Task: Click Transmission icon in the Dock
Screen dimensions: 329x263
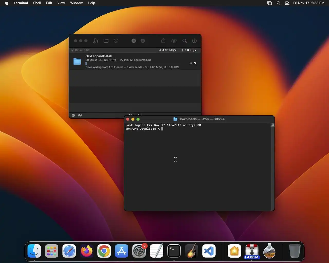Action: click(x=252, y=251)
